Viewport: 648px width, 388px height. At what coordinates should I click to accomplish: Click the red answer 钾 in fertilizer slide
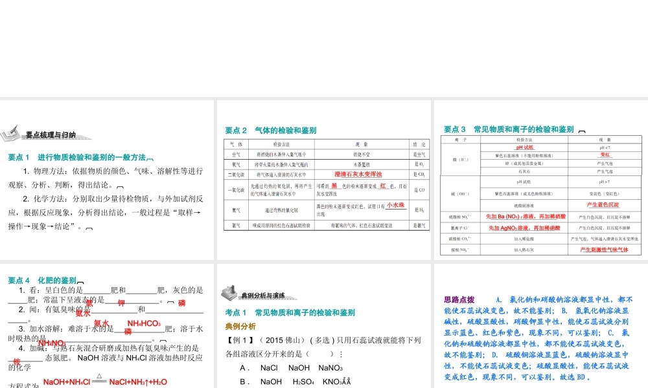pyautogui.click(x=121, y=303)
